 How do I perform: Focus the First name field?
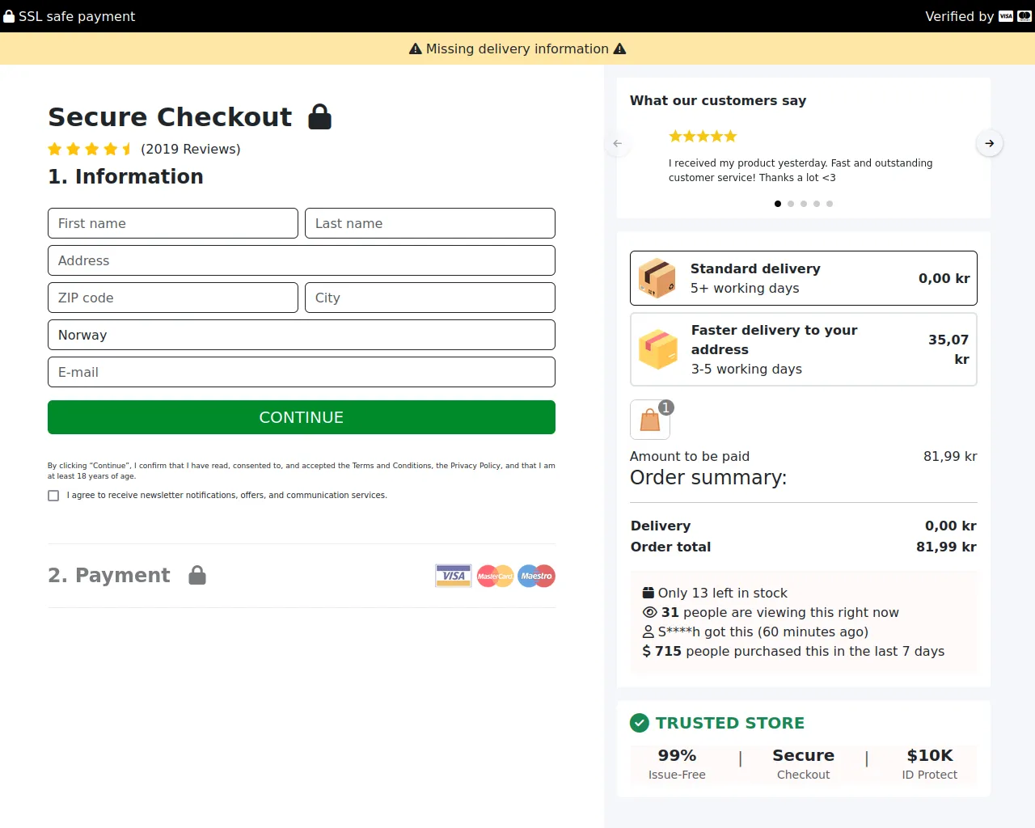[173, 223]
